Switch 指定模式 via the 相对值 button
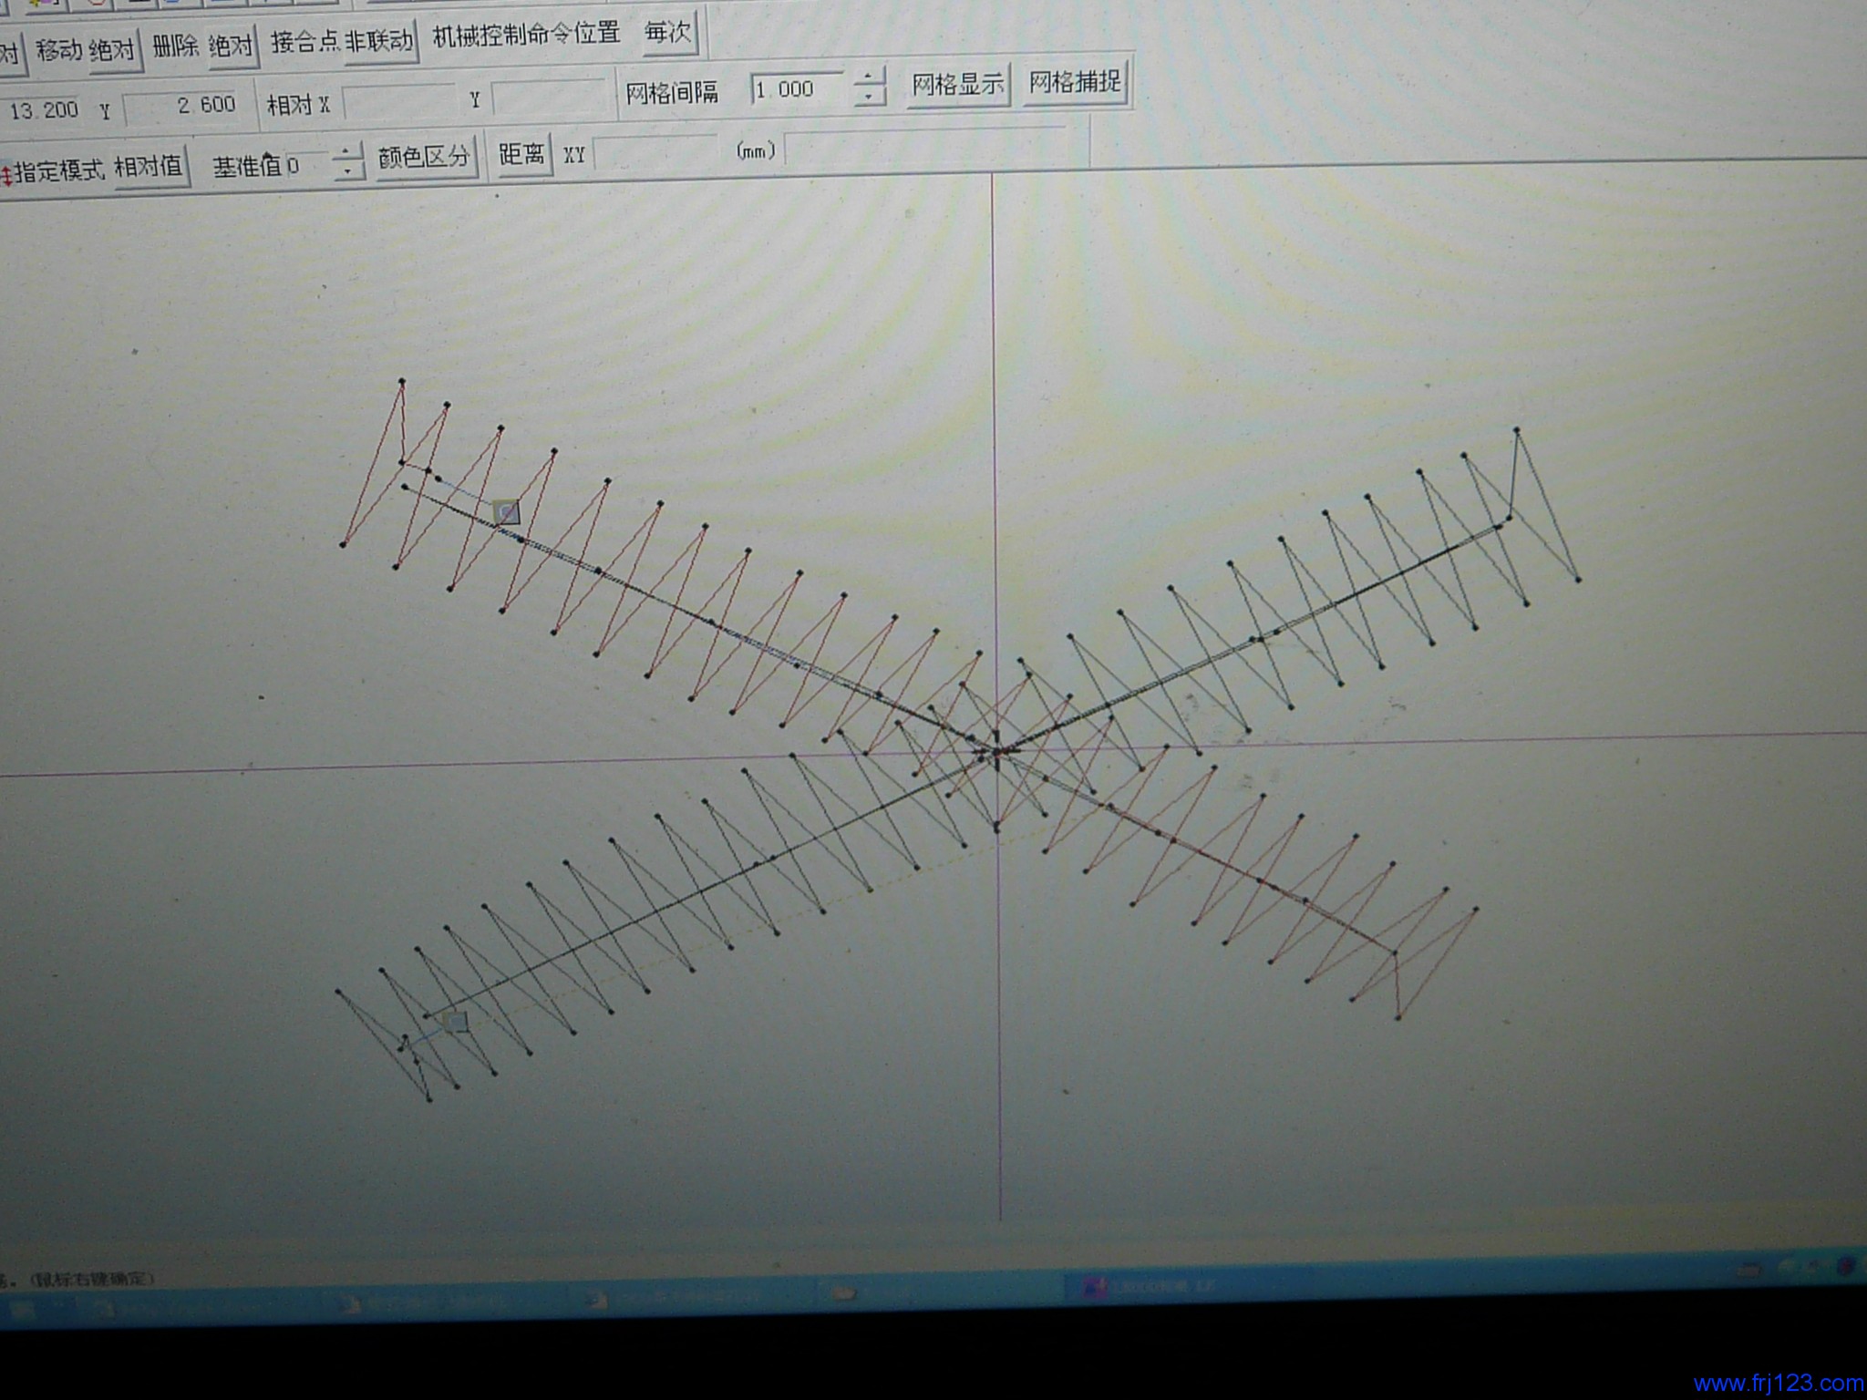Screen dimensions: 1867x1400 pyautogui.click(x=149, y=167)
